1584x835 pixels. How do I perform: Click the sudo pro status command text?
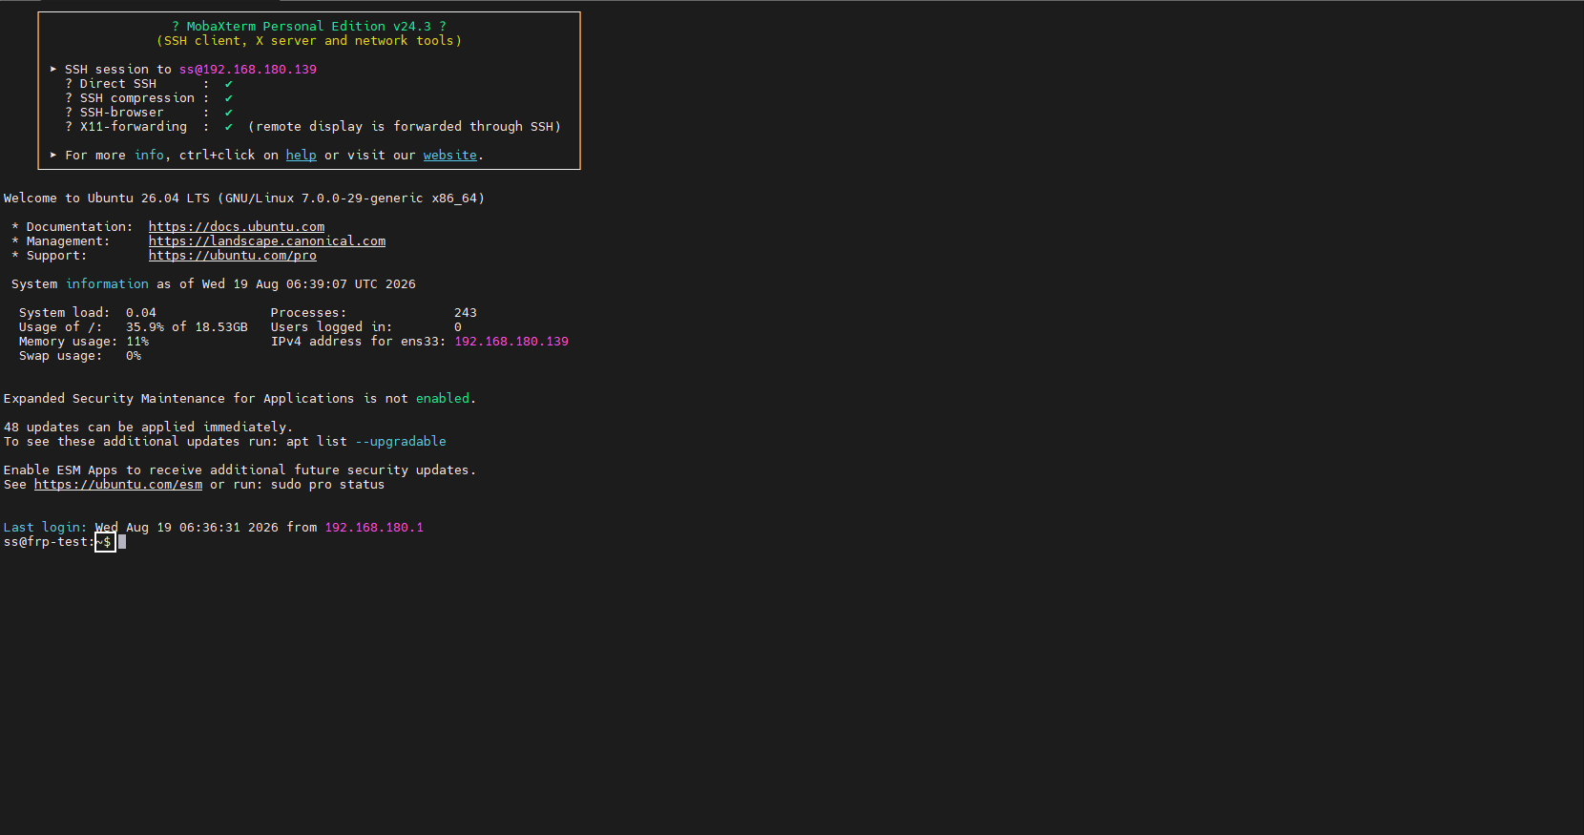[328, 485]
